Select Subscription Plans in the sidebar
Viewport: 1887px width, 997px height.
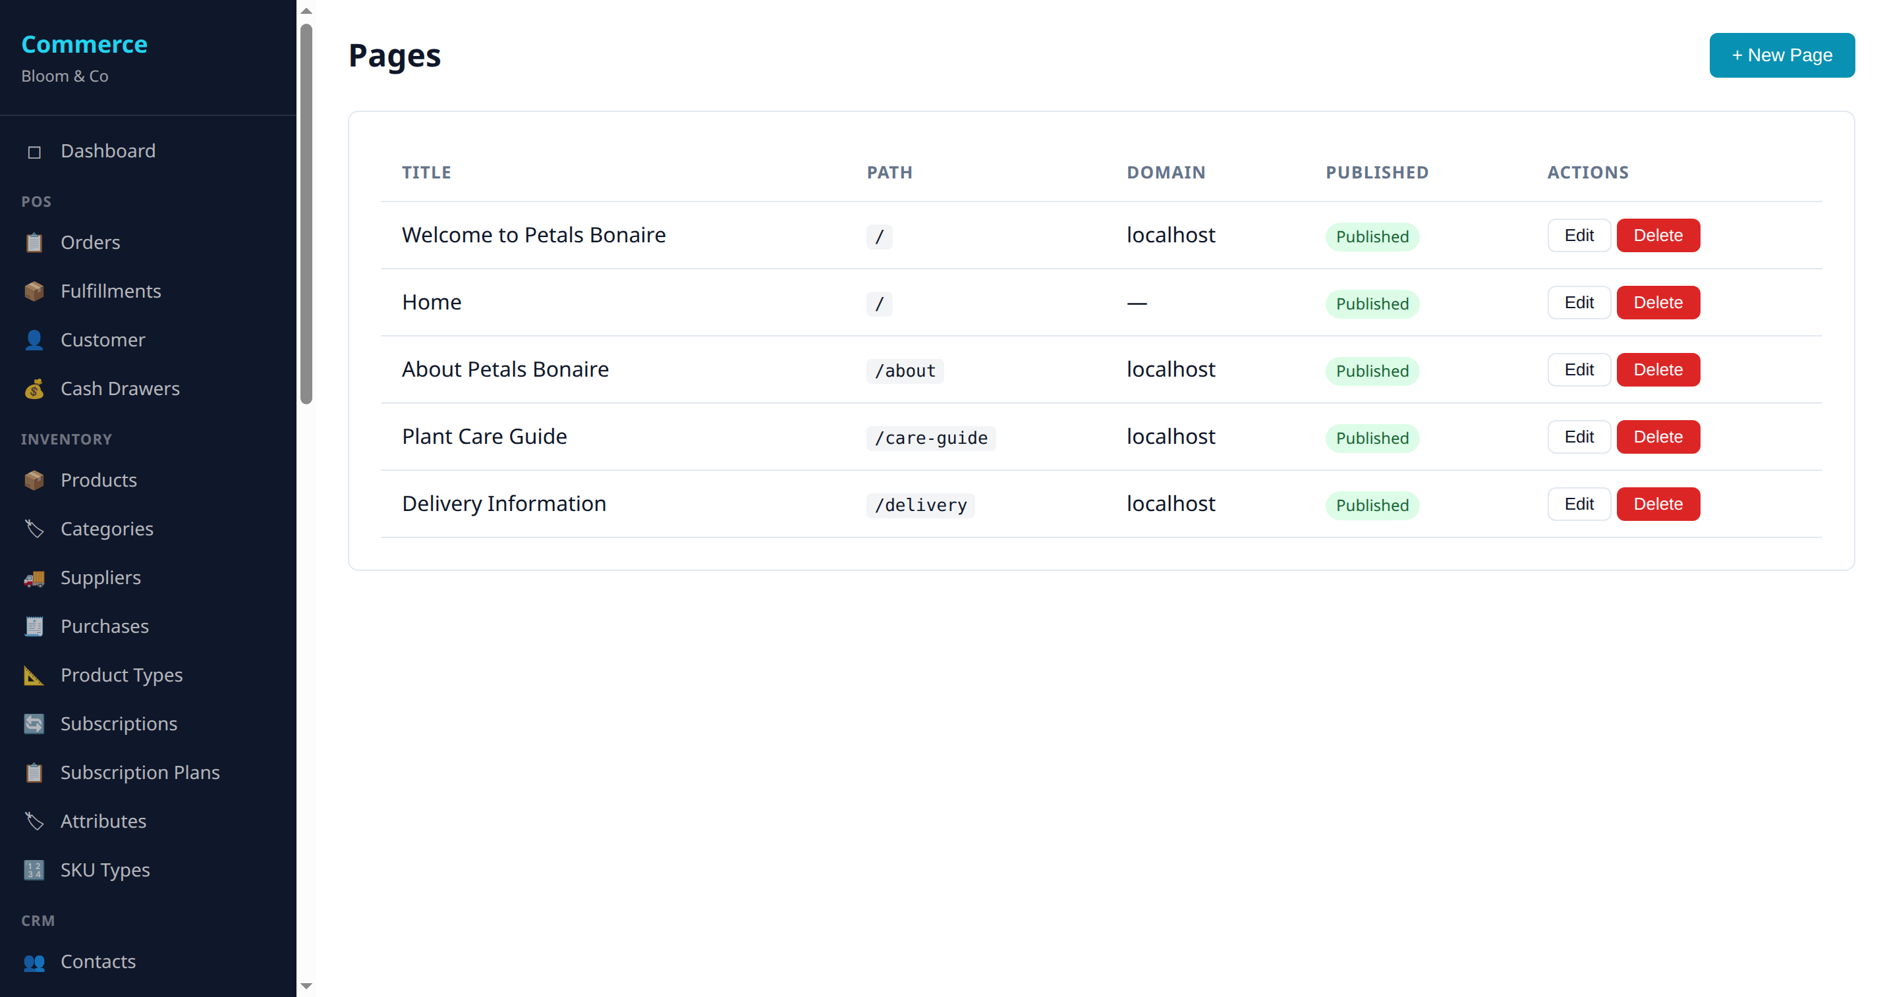point(140,772)
